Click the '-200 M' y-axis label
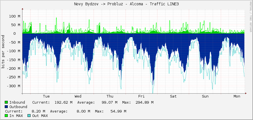This screenshot has width=253, height=120. (x=13, y=68)
